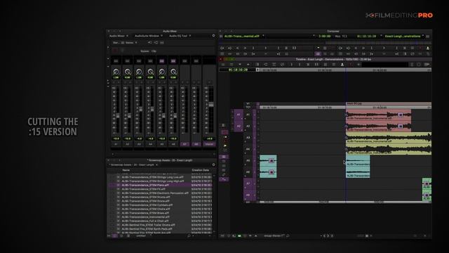Click the A8 strip button in mixer
The height and width of the screenshot is (253, 449).
click(x=196, y=144)
